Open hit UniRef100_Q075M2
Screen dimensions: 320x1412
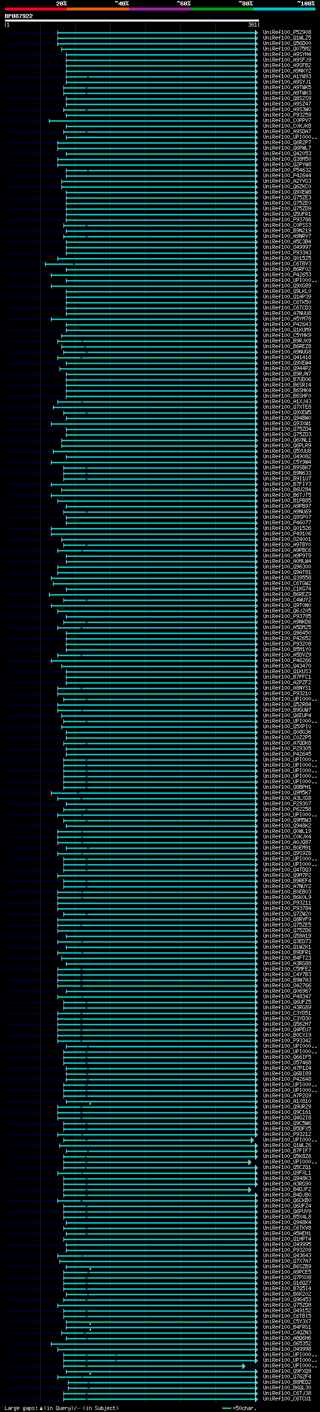click(287, 49)
